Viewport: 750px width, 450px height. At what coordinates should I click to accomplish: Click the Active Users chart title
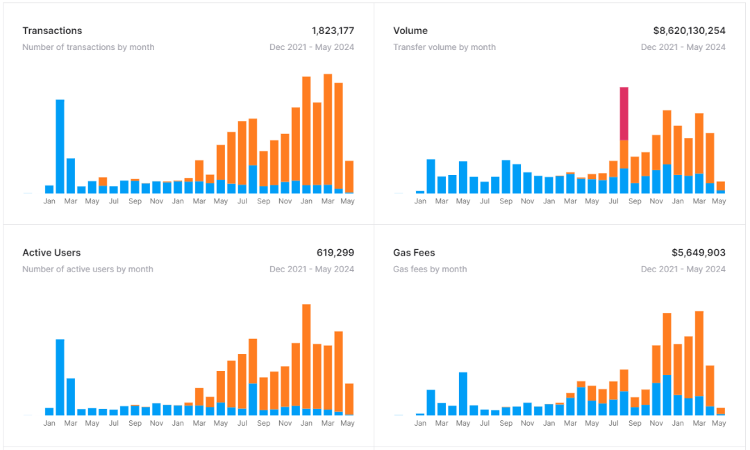tap(51, 253)
